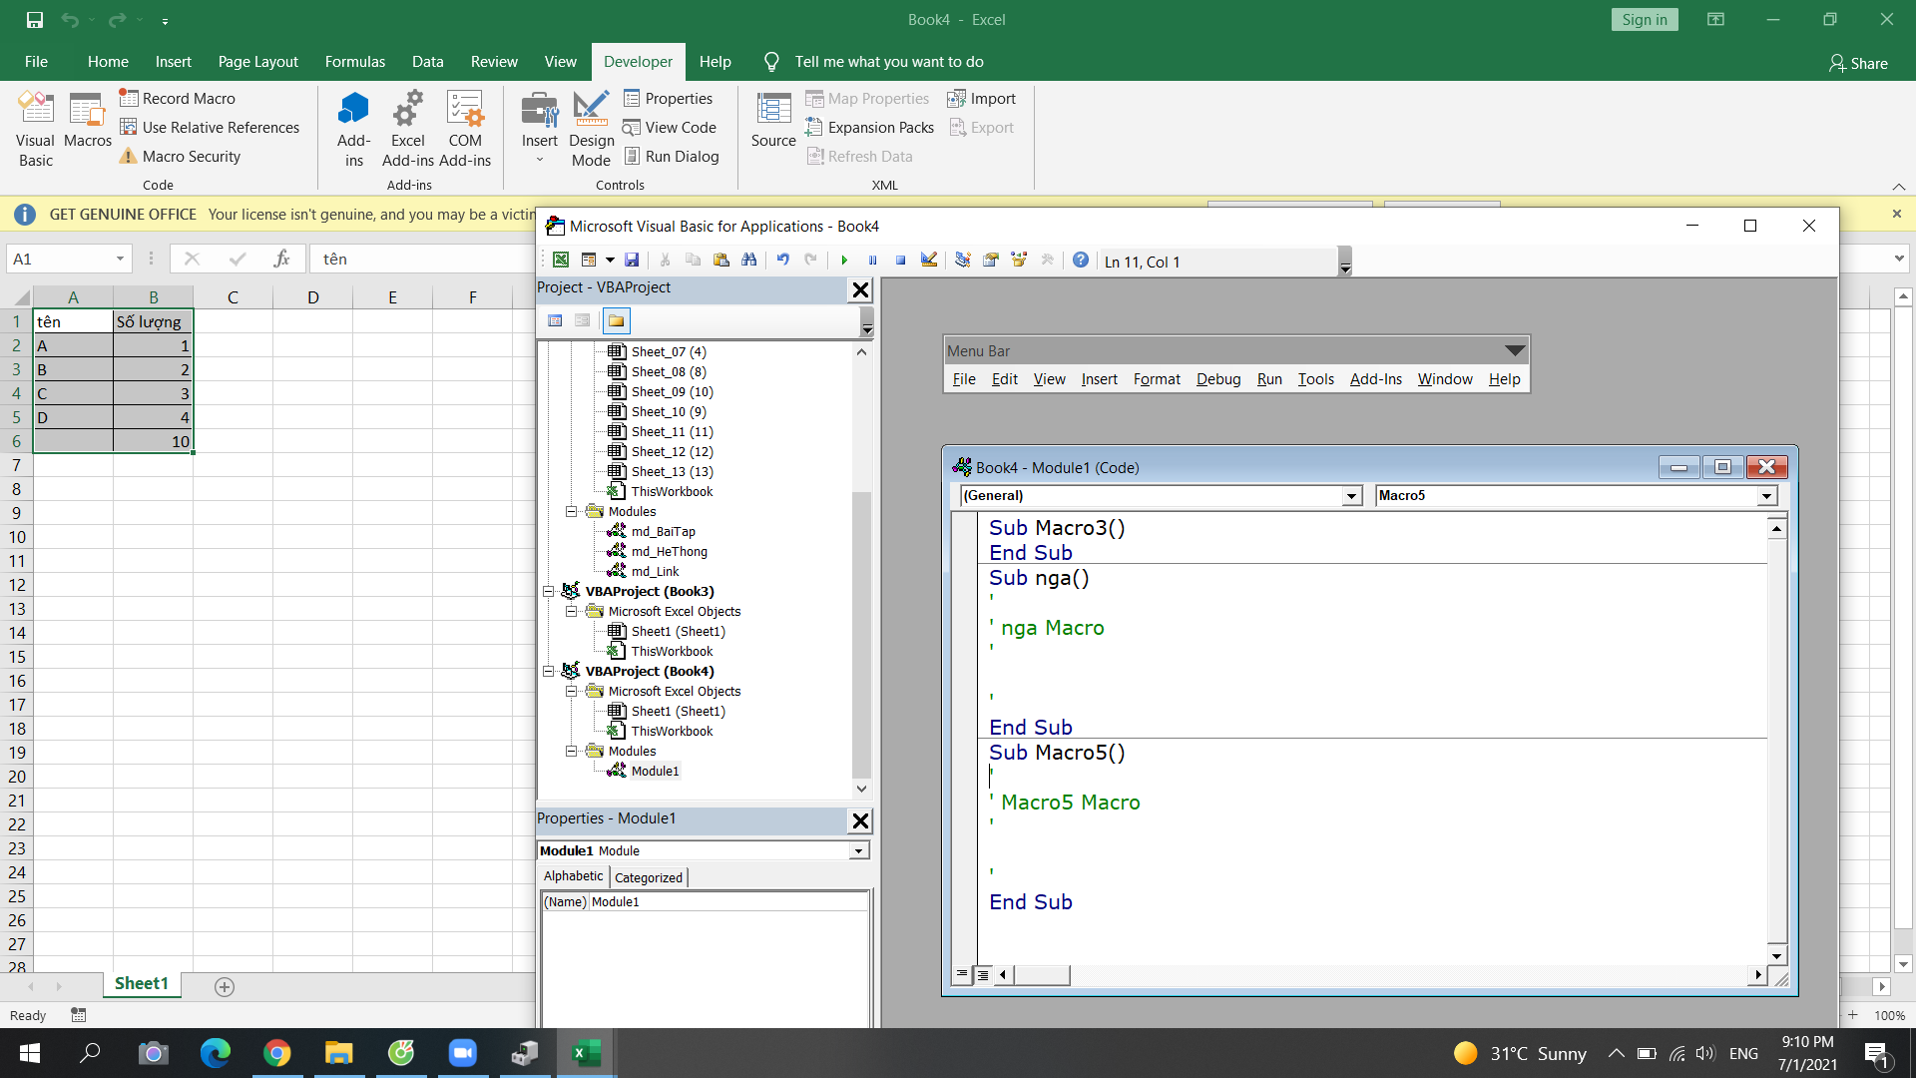Open the Macro5 procedure dropdown

[x=1766, y=496]
